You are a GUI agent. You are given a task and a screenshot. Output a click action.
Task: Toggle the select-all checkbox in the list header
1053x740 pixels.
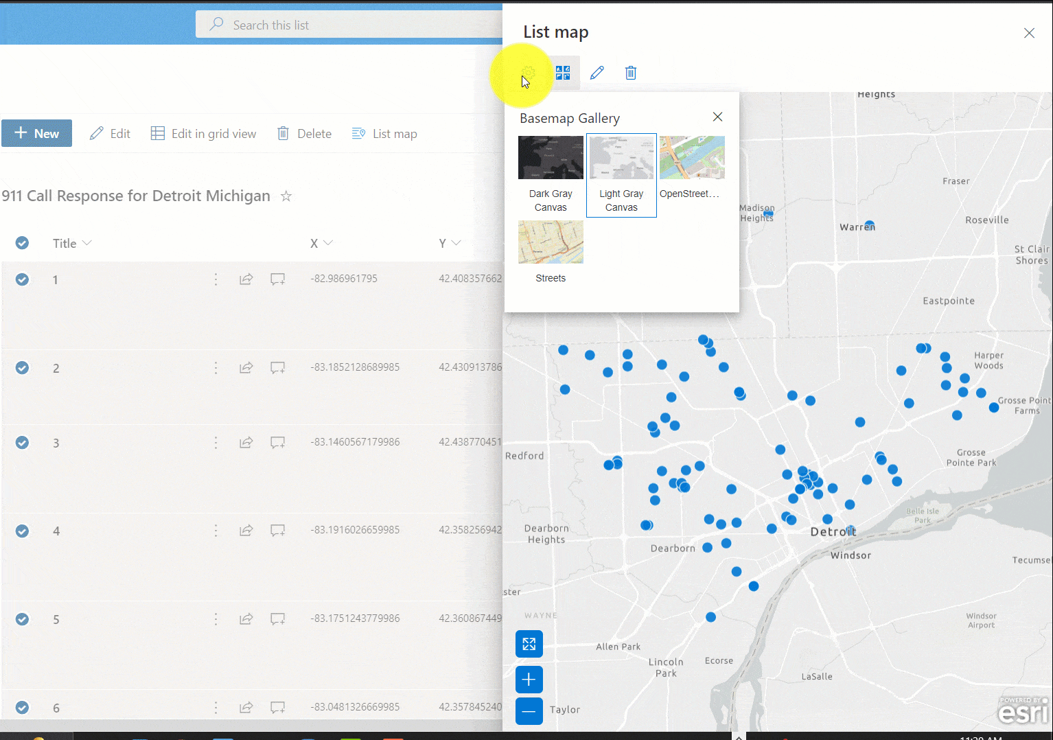[x=22, y=242]
